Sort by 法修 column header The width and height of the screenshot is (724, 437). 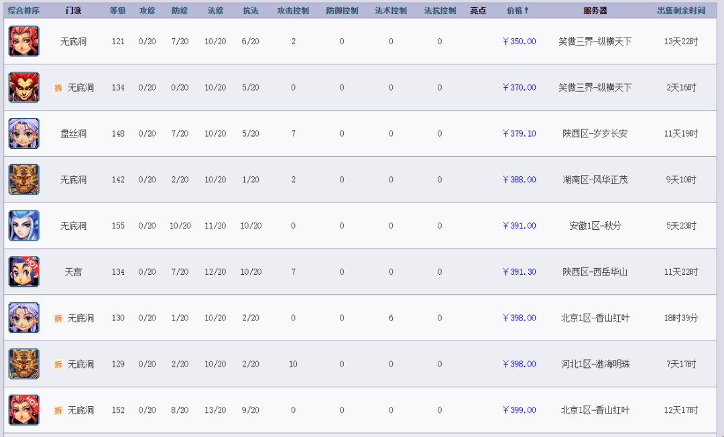[215, 11]
